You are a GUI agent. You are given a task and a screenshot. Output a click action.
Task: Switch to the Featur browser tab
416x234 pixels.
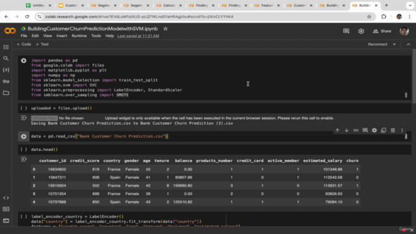click(x=267, y=5)
